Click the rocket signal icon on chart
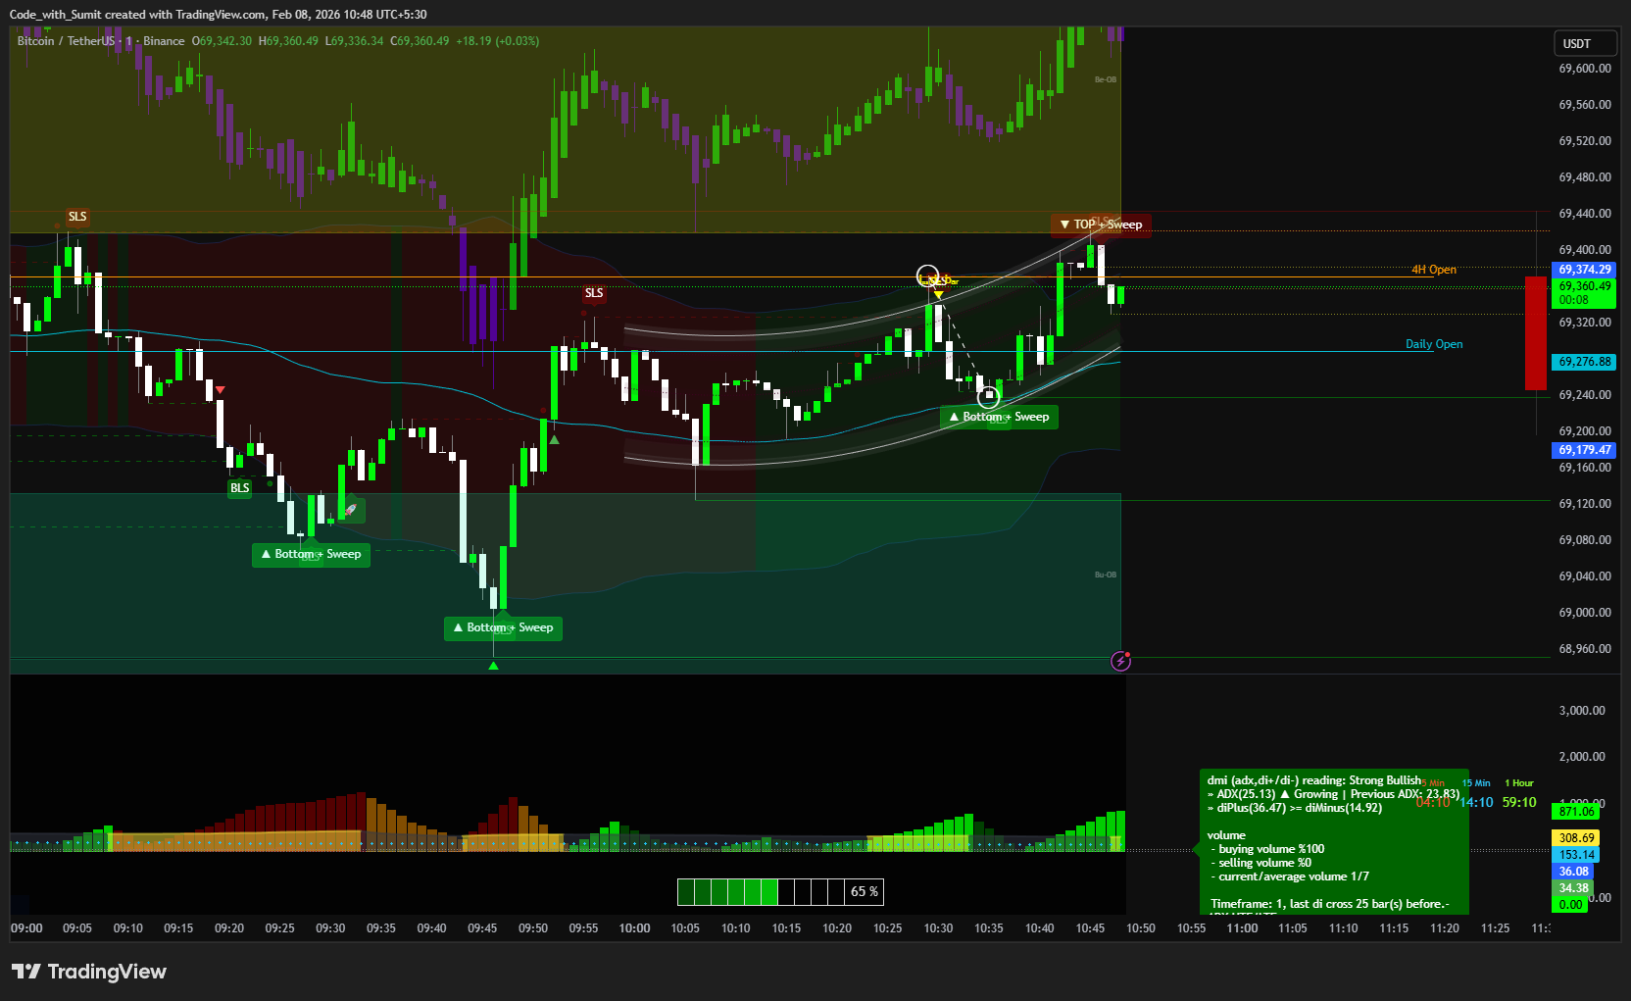 pyautogui.click(x=351, y=510)
